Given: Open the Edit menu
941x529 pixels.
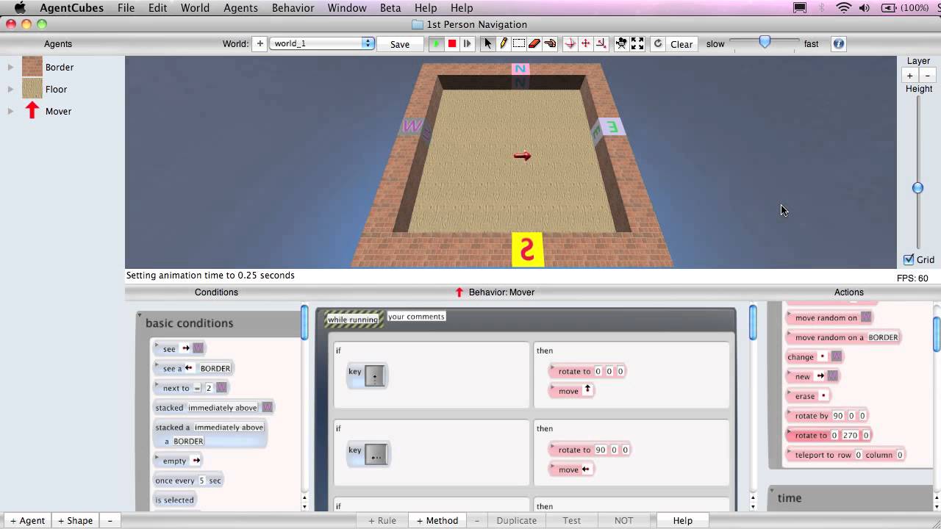Looking at the screenshot, I should point(157,8).
